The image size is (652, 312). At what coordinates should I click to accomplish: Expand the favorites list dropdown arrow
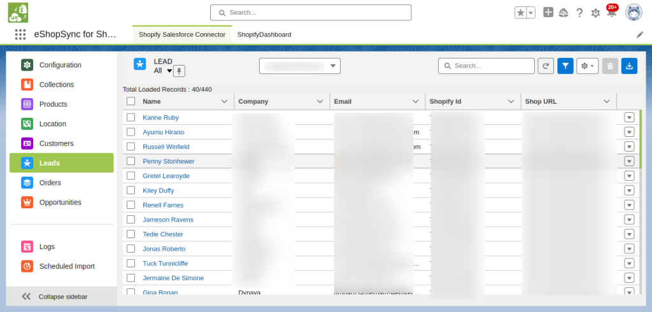click(530, 13)
